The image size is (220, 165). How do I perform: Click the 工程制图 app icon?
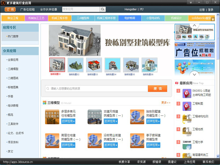coord(187,106)
